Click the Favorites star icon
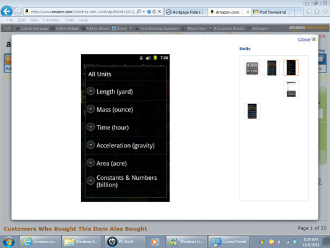Screen dimensions: 330x248 (317, 11)
